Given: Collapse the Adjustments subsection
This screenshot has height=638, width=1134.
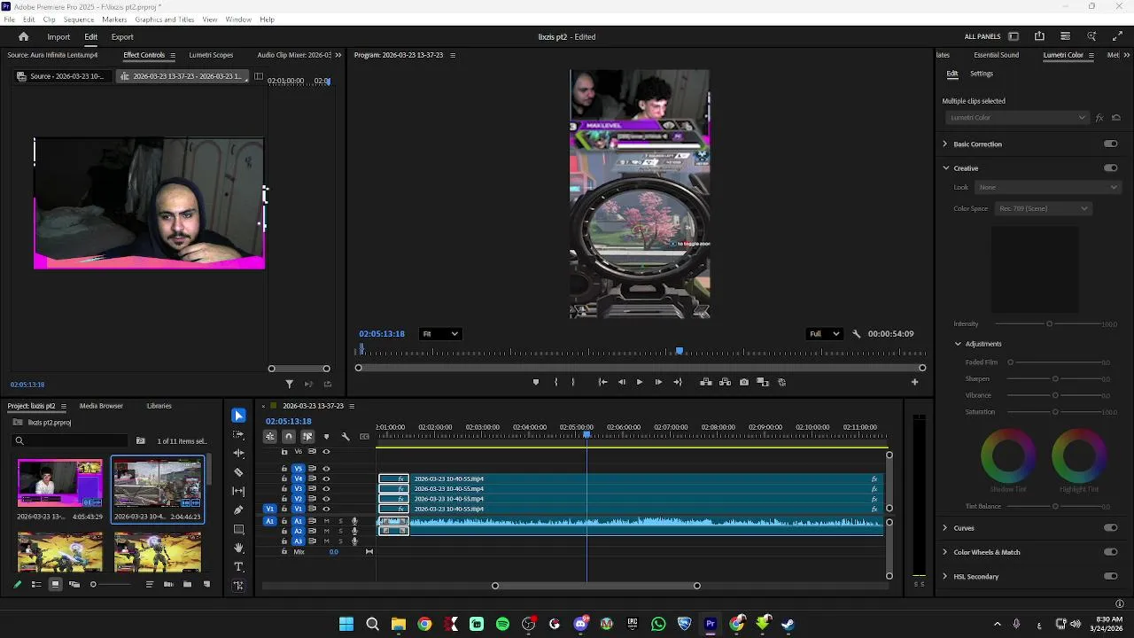Looking at the screenshot, I should [x=958, y=344].
